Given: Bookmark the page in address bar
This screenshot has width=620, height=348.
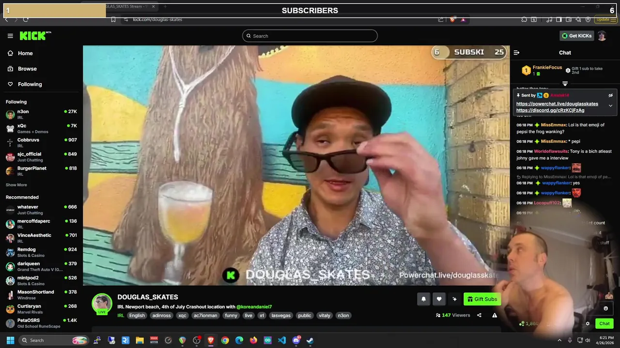Looking at the screenshot, I should pyautogui.click(x=113, y=19).
